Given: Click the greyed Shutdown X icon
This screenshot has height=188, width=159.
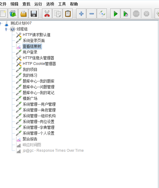Looking at the screenshot, I should point(147,13).
